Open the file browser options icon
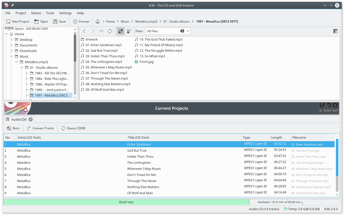Image resolution: width=345 pixels, height=216 pixels. click(335, 31)
